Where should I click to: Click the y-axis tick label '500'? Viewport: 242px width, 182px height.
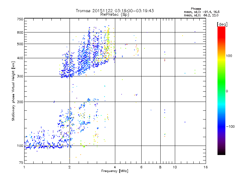[x=20, y=44]
